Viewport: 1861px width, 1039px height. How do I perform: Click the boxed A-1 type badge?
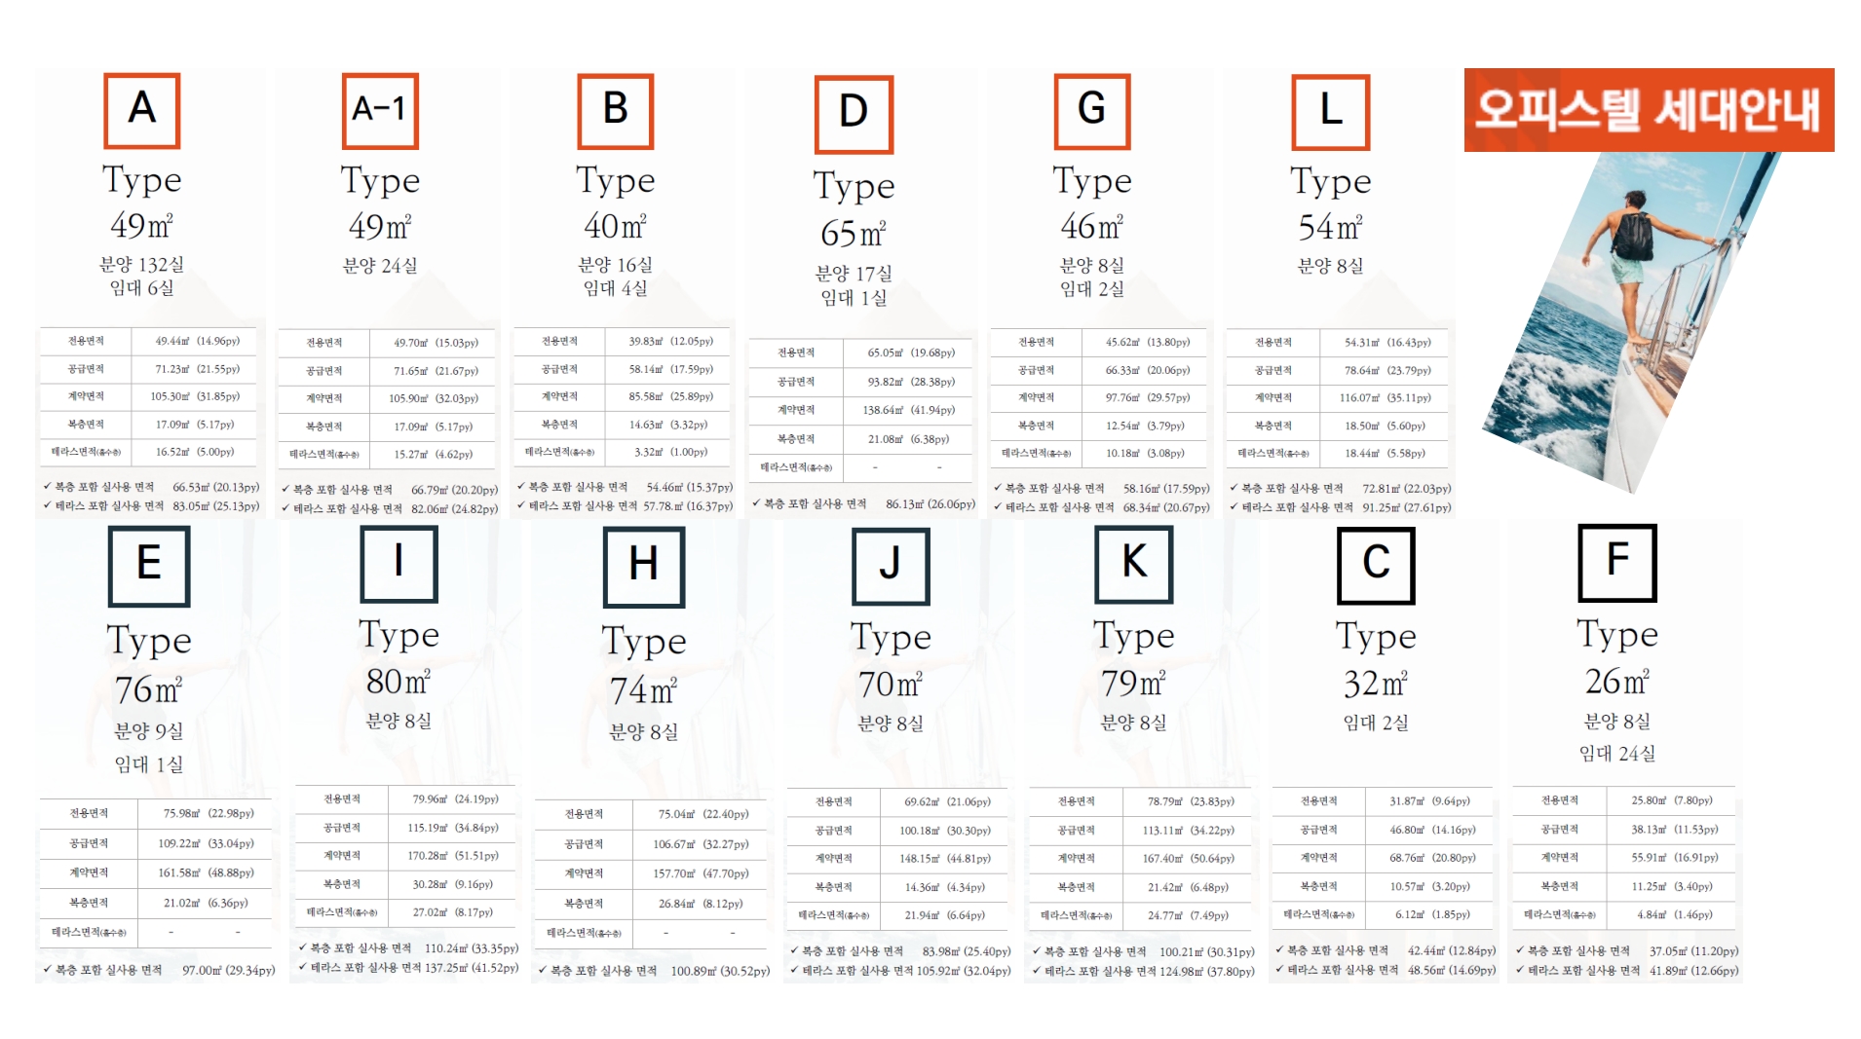[x=380, y=110]
